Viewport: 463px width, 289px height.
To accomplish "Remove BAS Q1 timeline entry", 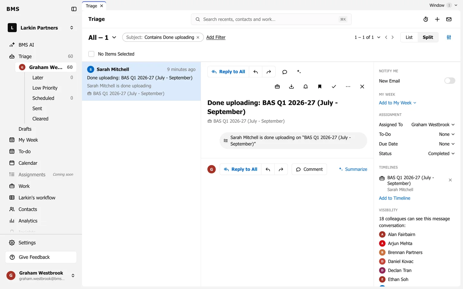I will [x=450, y=180].
